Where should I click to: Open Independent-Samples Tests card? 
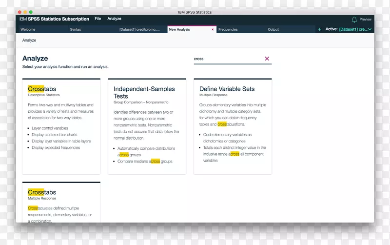point(147,126)
